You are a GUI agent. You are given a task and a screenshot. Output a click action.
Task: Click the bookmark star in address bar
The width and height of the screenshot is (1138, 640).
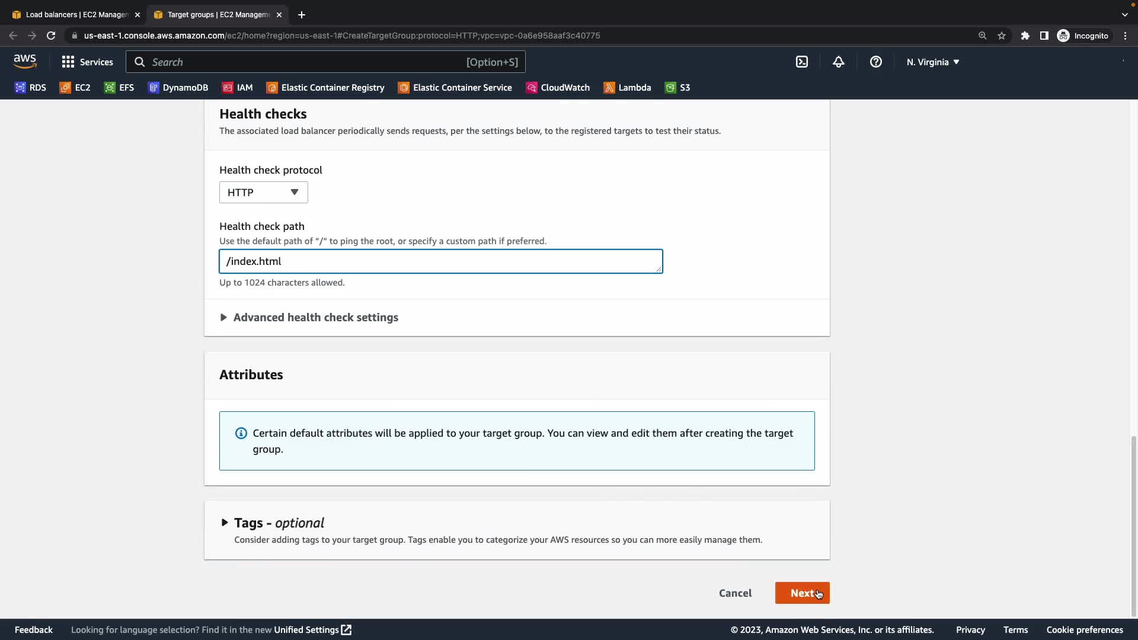(x=1002, y=36)
